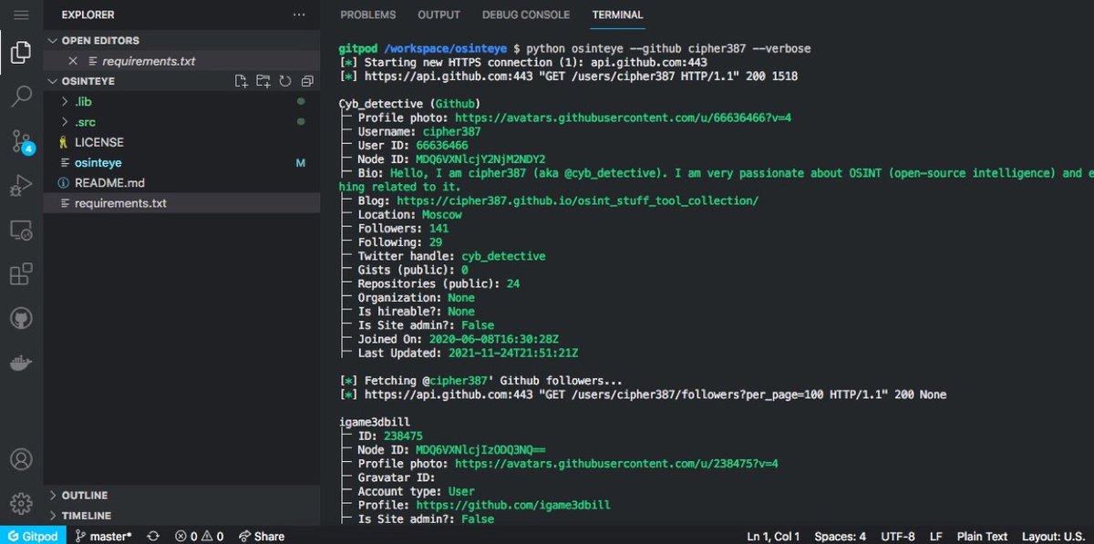Open the avatar URL for user 66636466

[624, 118]
